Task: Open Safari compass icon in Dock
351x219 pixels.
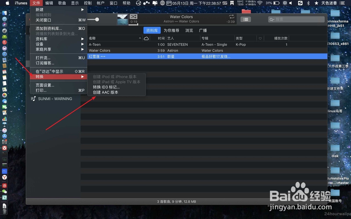Action: 5,54
